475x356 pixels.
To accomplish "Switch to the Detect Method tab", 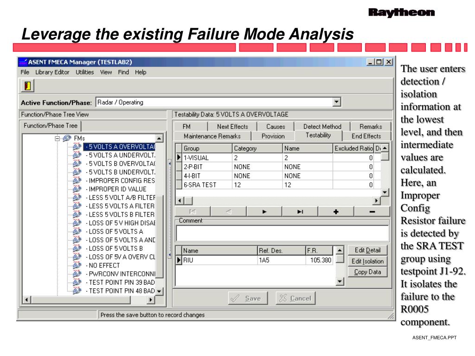I will (x=322, y=127).
